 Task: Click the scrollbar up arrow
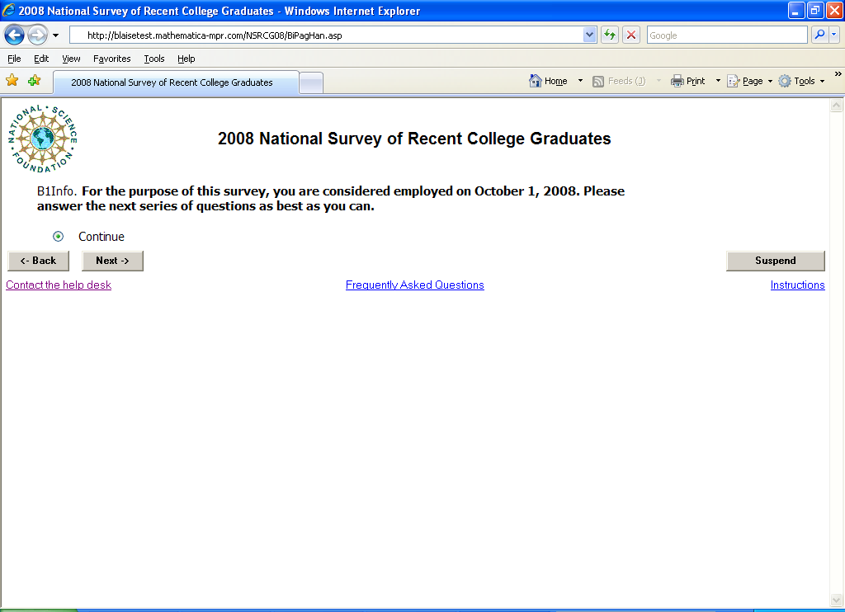837,106
